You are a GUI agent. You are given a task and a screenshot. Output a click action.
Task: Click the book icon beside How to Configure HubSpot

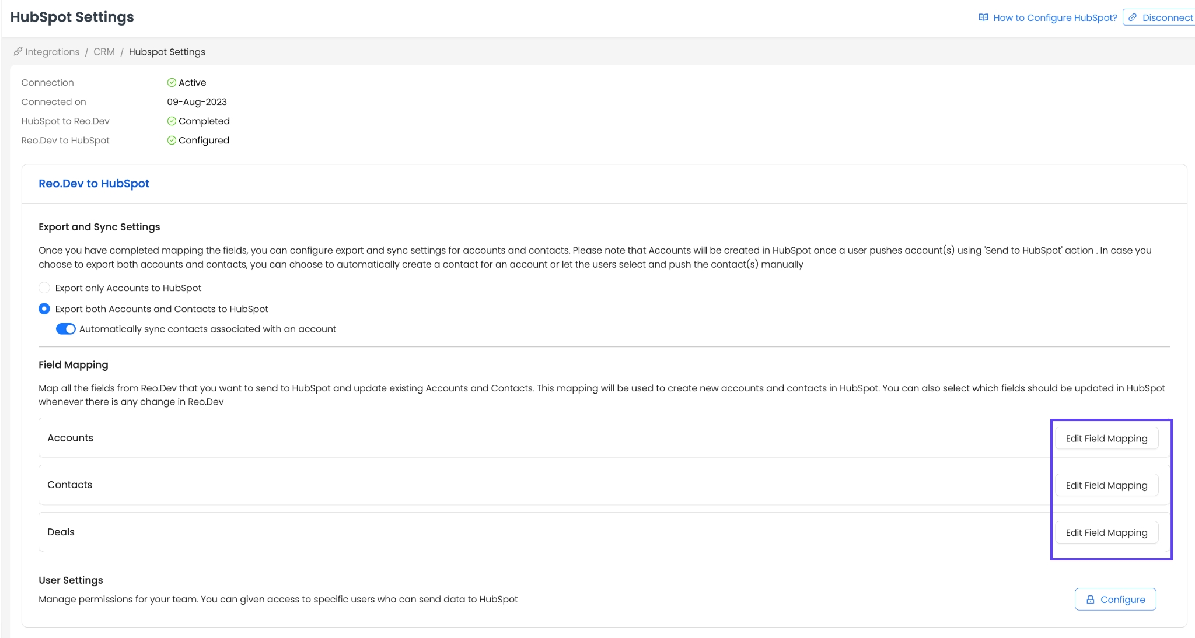983,17
